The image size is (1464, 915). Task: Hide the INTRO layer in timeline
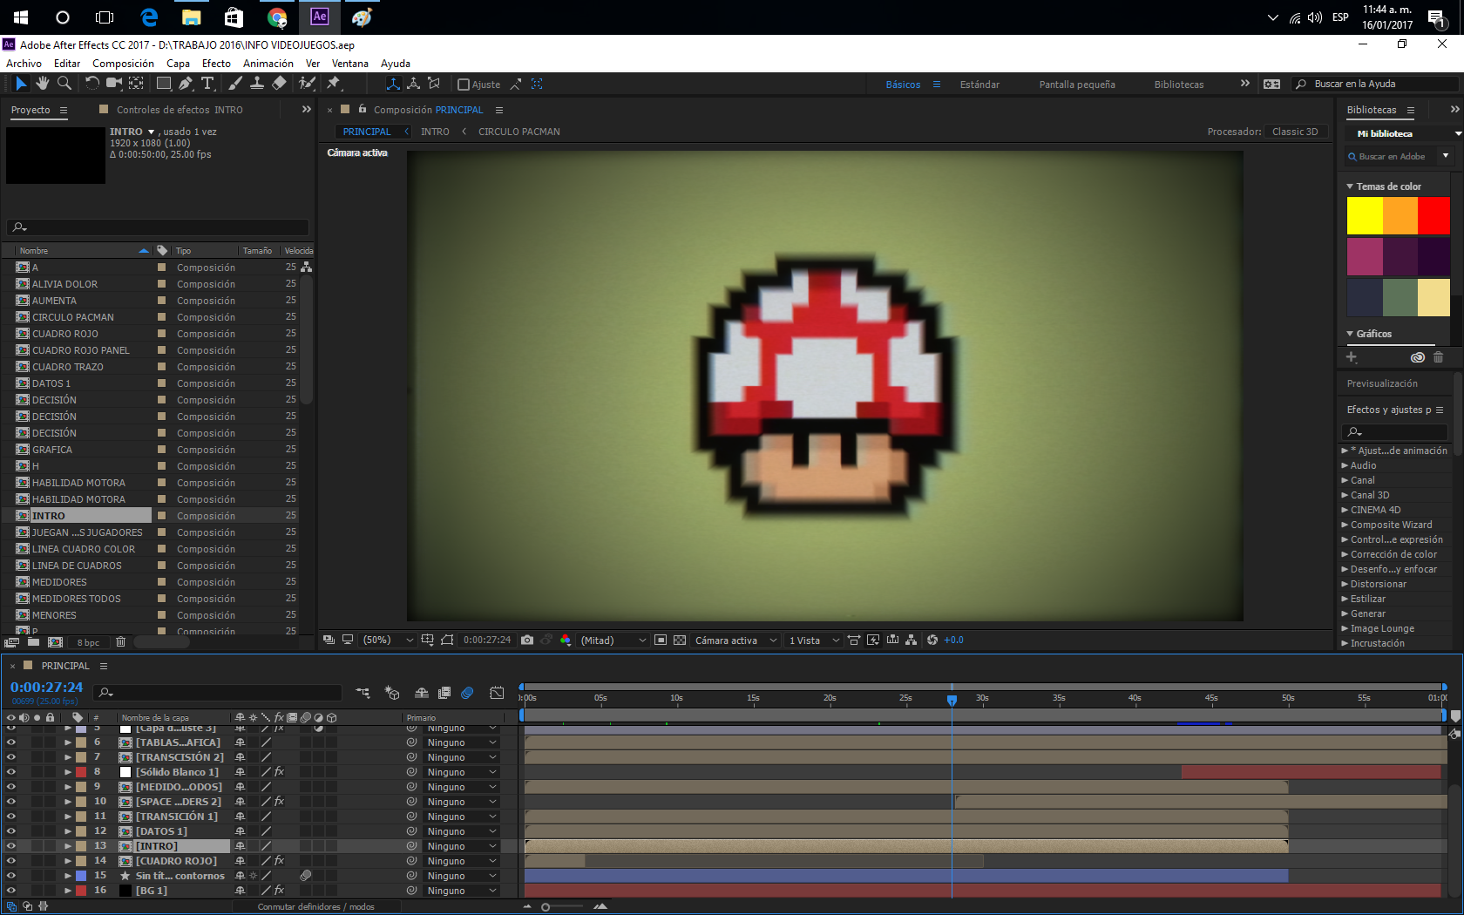(x=11, y=846)
